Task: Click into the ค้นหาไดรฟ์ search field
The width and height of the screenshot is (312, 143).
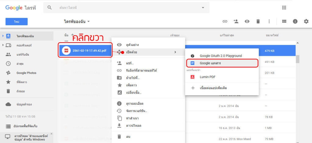Action: [126, 8]
